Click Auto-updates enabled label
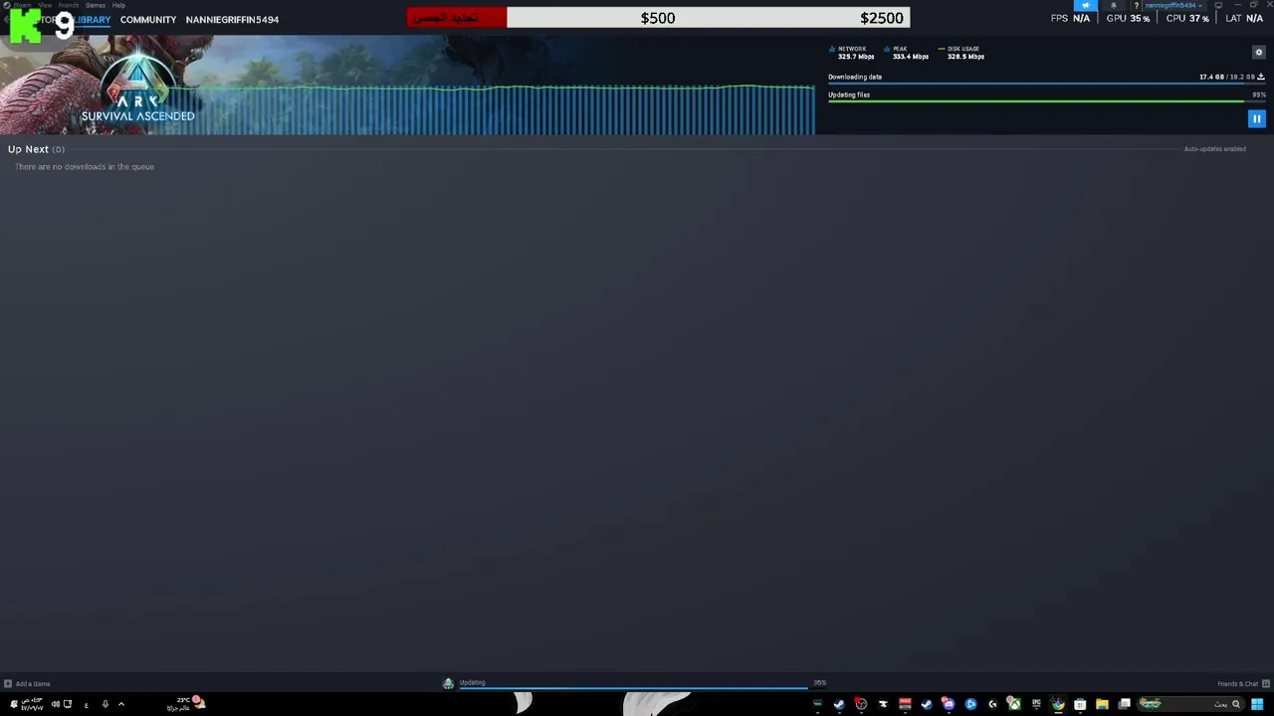 coord(1214,149)
